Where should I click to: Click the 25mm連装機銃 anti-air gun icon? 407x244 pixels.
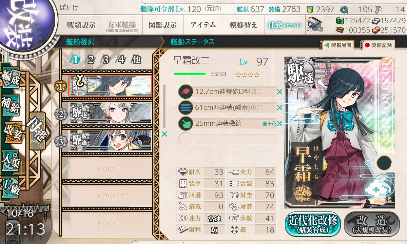186,124
